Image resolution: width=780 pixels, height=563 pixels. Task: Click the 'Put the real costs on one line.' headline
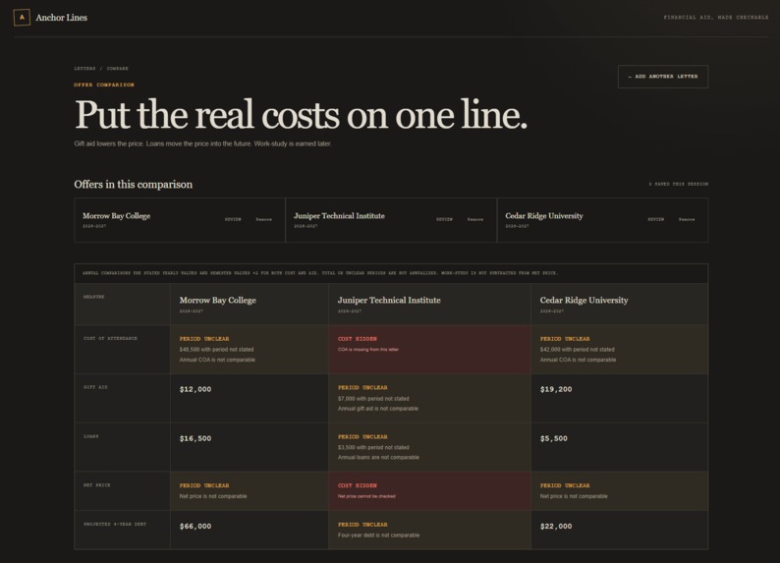[x=301, y=115]
